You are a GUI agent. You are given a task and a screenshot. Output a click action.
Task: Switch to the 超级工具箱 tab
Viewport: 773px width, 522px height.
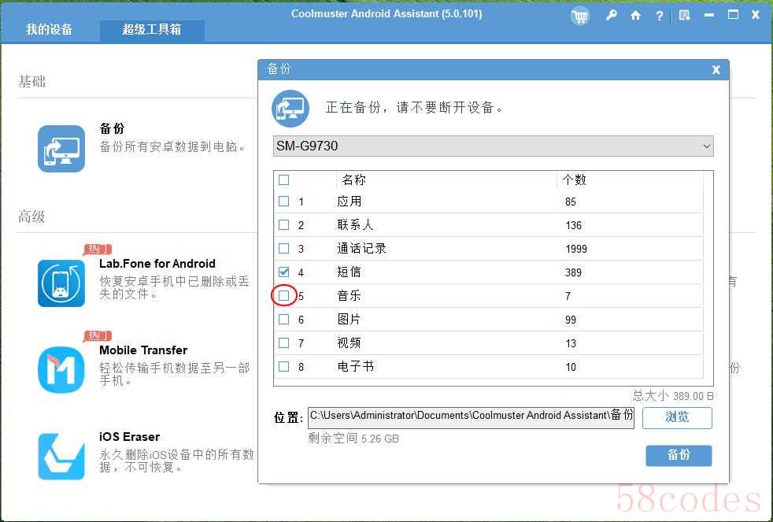click(152, 30)
